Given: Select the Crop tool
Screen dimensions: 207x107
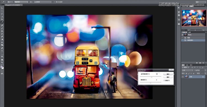Looking at the screenshot, I should tap(2, 19).
